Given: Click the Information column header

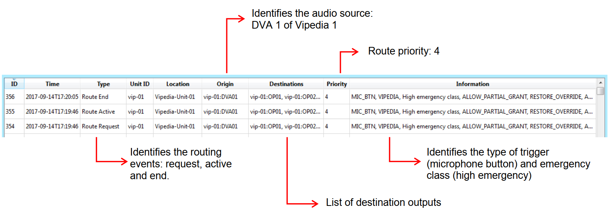Looking at the screenshot, I should click(x=472, y=84).
